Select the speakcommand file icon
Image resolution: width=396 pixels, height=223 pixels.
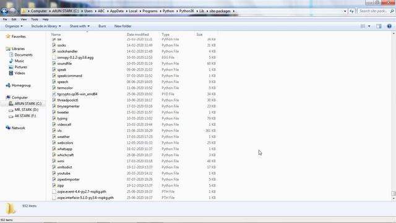click(54, 76)
